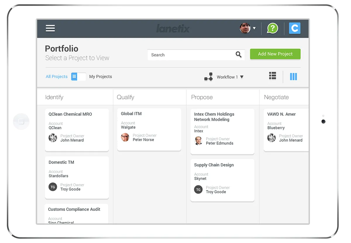Expand the user profile dropdown arrow
This screenshot has width=351, height=243.
[254, 28]
